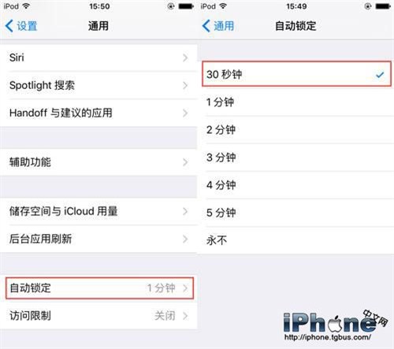Tap the back chevron to 通用
Screen dimensions: 394x349
click(x=206, y=26)
